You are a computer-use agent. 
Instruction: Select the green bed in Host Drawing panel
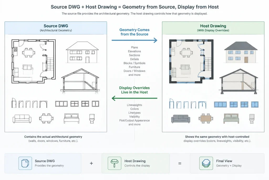[x=231, y=119]
